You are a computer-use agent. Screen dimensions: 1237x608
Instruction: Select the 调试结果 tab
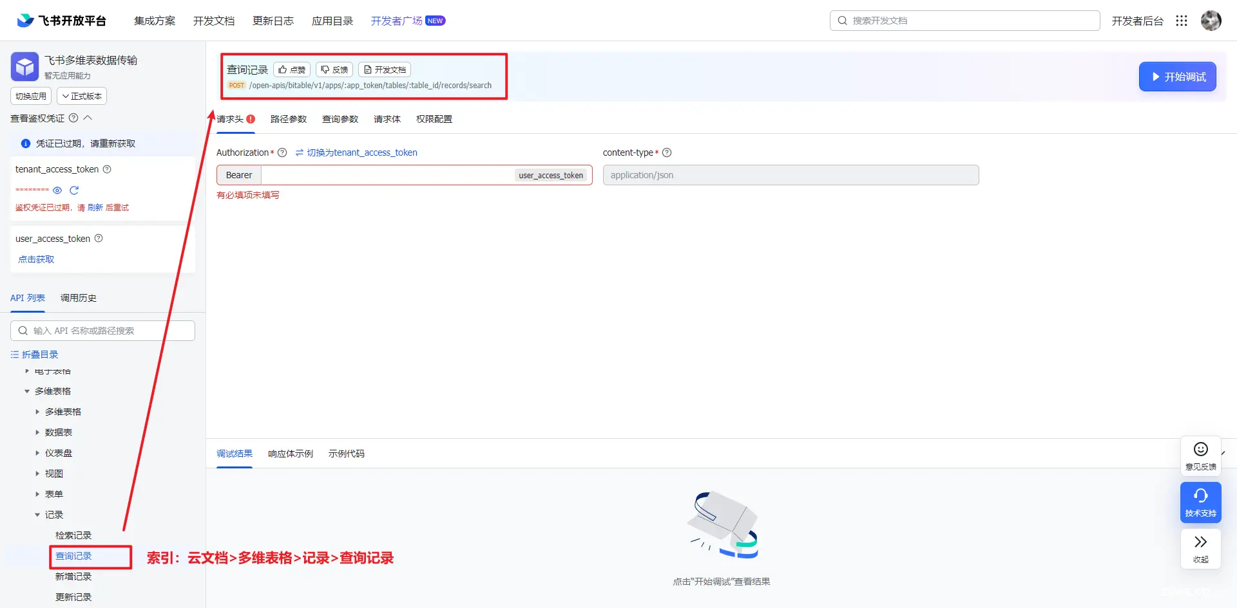click(235, 454)
